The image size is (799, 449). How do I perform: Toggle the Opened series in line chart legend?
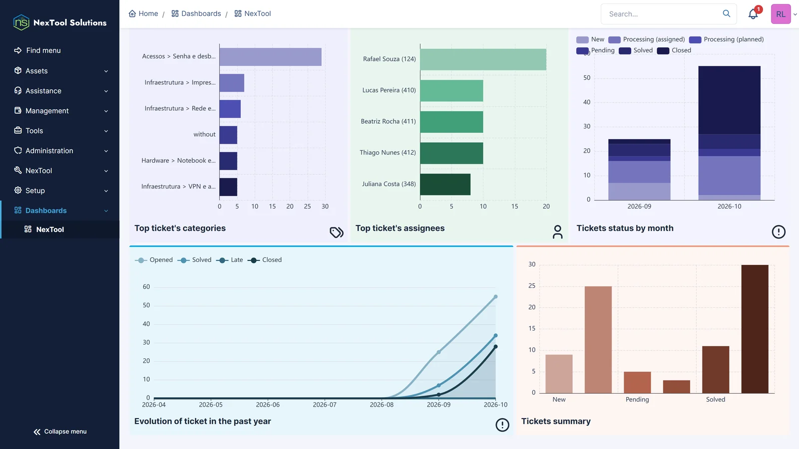tap(154, 260)
